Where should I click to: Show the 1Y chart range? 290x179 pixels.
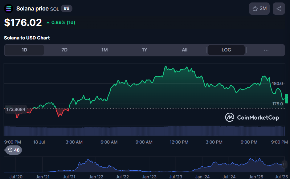pos(145,50)
